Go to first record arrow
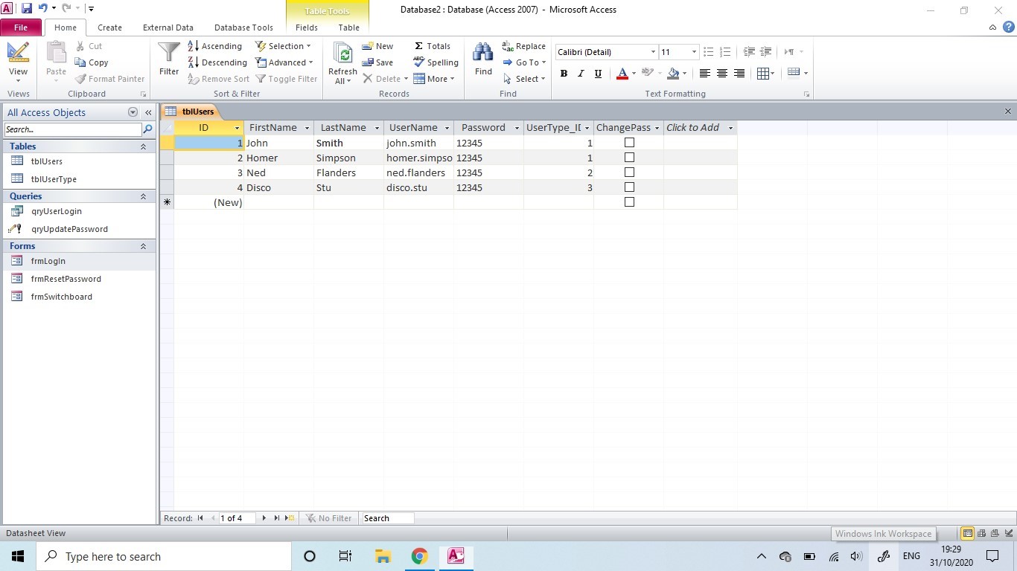Image resolution: width=1017 pixels, height=571 pixels. tap(200, 518)
